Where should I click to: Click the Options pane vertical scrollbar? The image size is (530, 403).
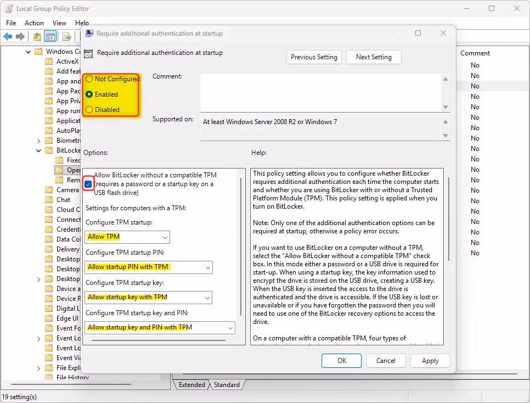241,247
